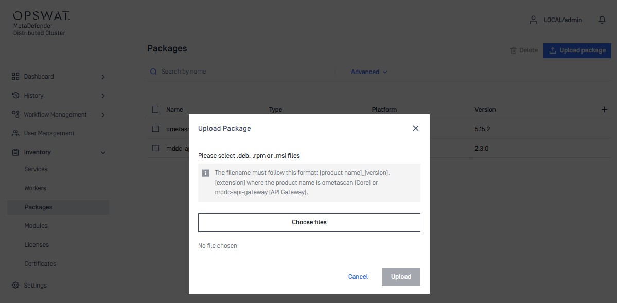Open the Licenses inventory page

click(x=37, y=245)
